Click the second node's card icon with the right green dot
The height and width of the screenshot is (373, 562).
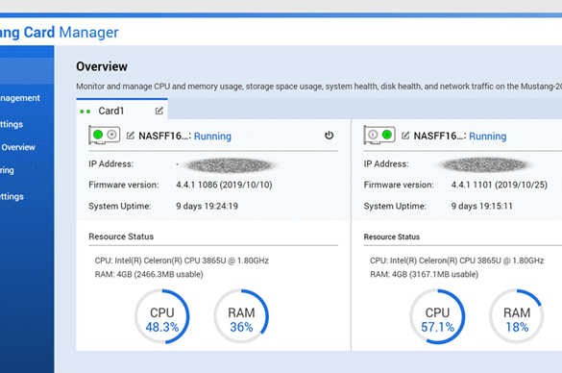tap(379, 136)
